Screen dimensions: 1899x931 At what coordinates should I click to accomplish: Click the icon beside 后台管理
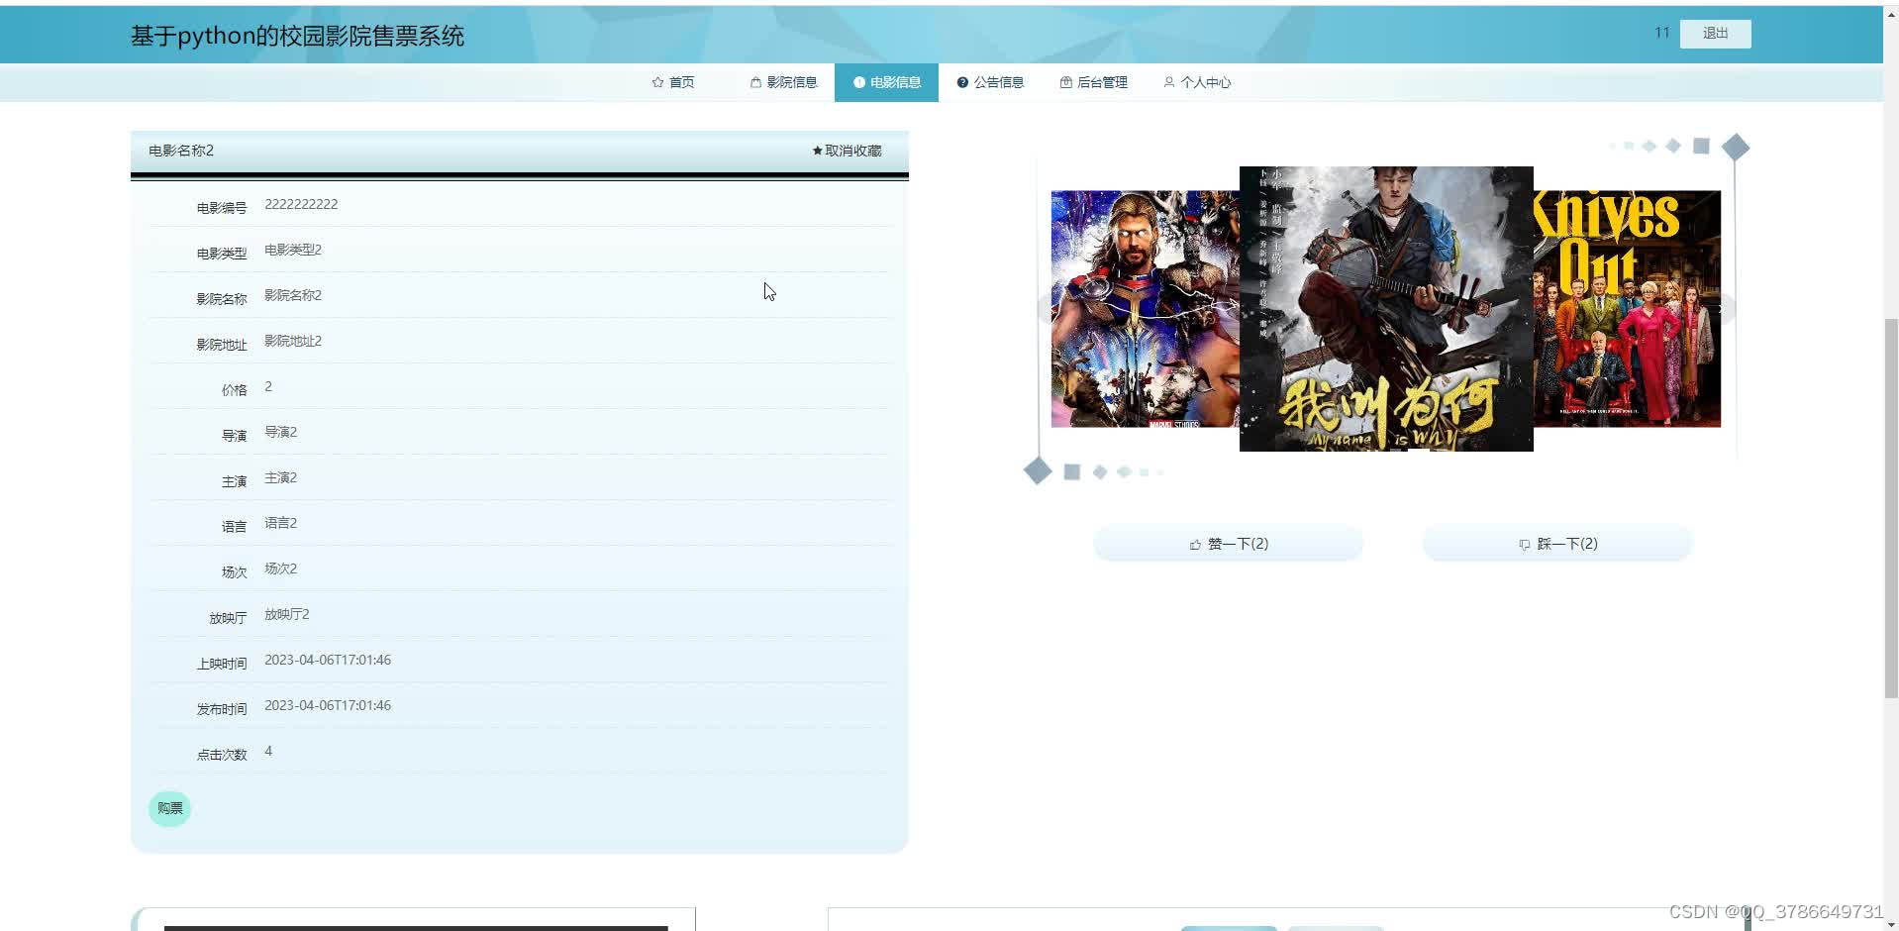1065,82
